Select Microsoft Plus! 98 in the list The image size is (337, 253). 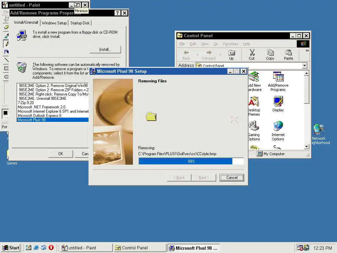pos(53,120)
